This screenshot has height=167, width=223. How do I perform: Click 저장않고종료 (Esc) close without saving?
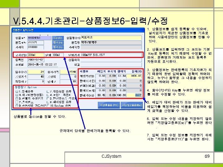pyautogui.click(x=132, y=105)
